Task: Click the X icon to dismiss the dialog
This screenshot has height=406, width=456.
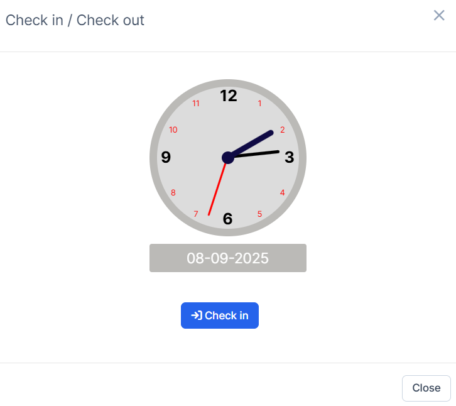Action: [x=439, y=16]
